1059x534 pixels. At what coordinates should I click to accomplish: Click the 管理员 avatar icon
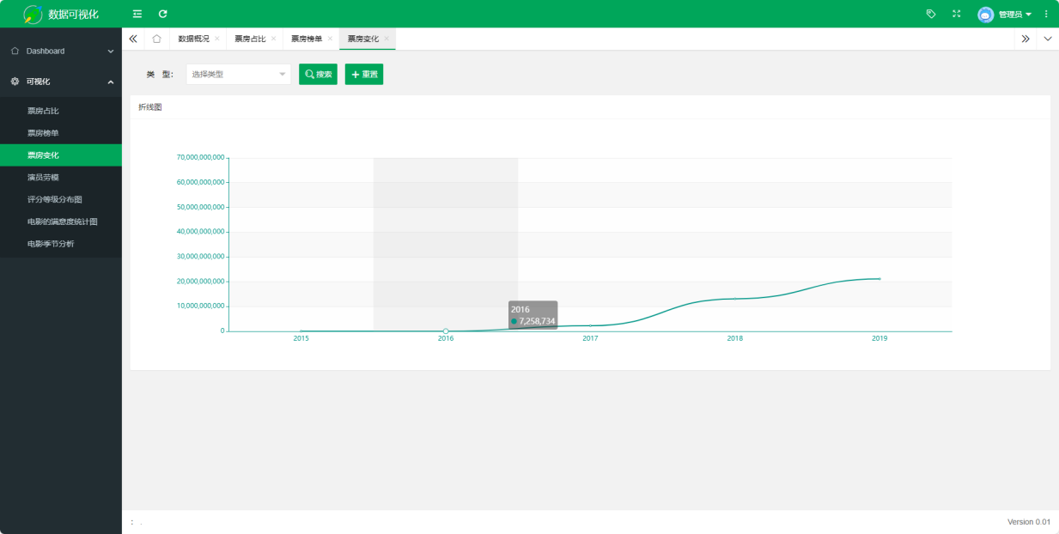(986, 15)
